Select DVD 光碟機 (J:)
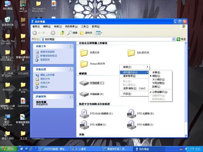This screenshot has width=203, height=152. click(140, 125)
